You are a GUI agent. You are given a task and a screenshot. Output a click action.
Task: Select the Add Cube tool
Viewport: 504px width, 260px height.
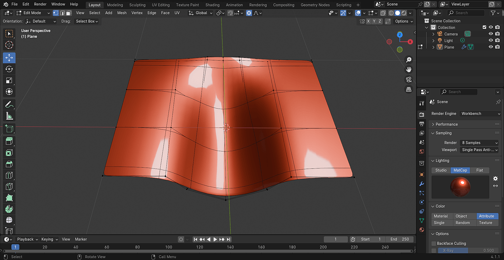[9, 129]
